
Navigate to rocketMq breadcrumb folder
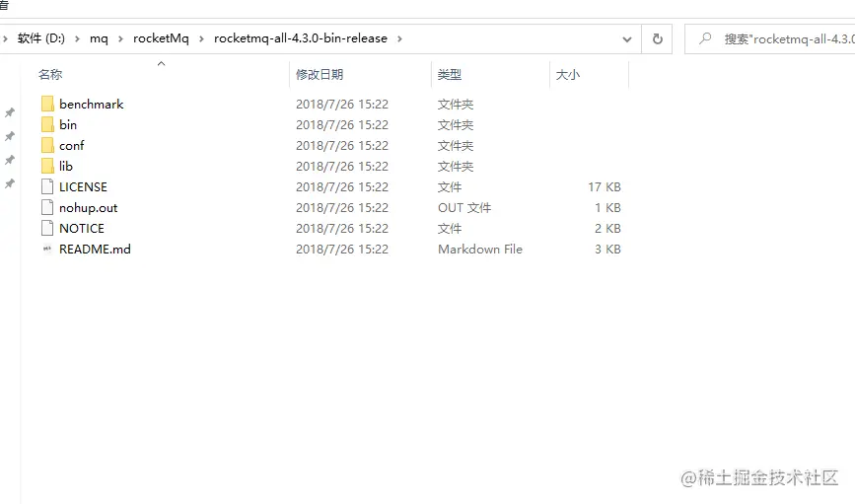[x=161, y=38]
